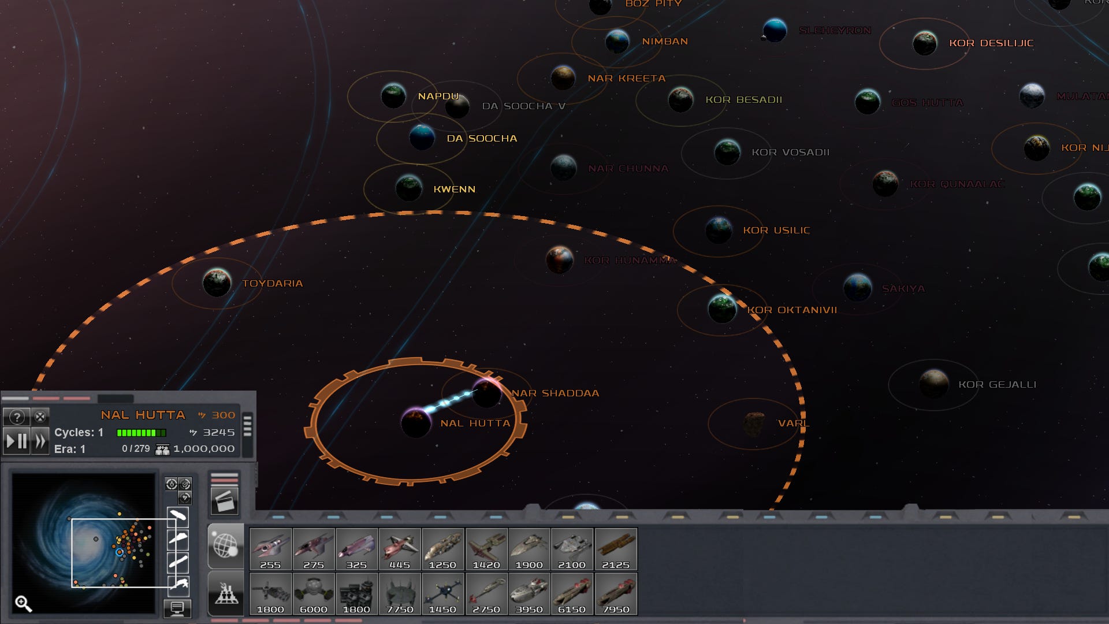The width and height of the screenshot is (1109, 624).
Task: Click the Nal Hutta planet name header
Action: pyautogui.click(x=143, y=415)
